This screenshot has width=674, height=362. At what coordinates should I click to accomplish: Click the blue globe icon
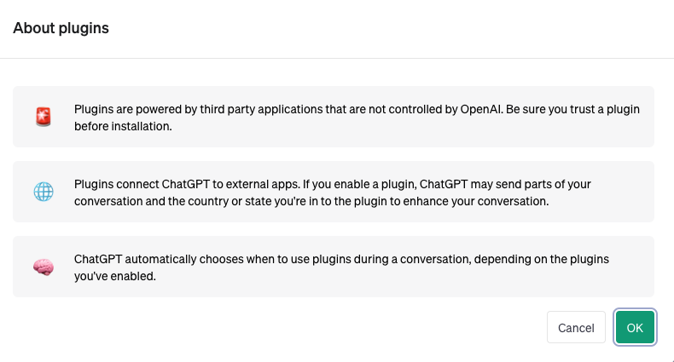click(x=44, y=192)
